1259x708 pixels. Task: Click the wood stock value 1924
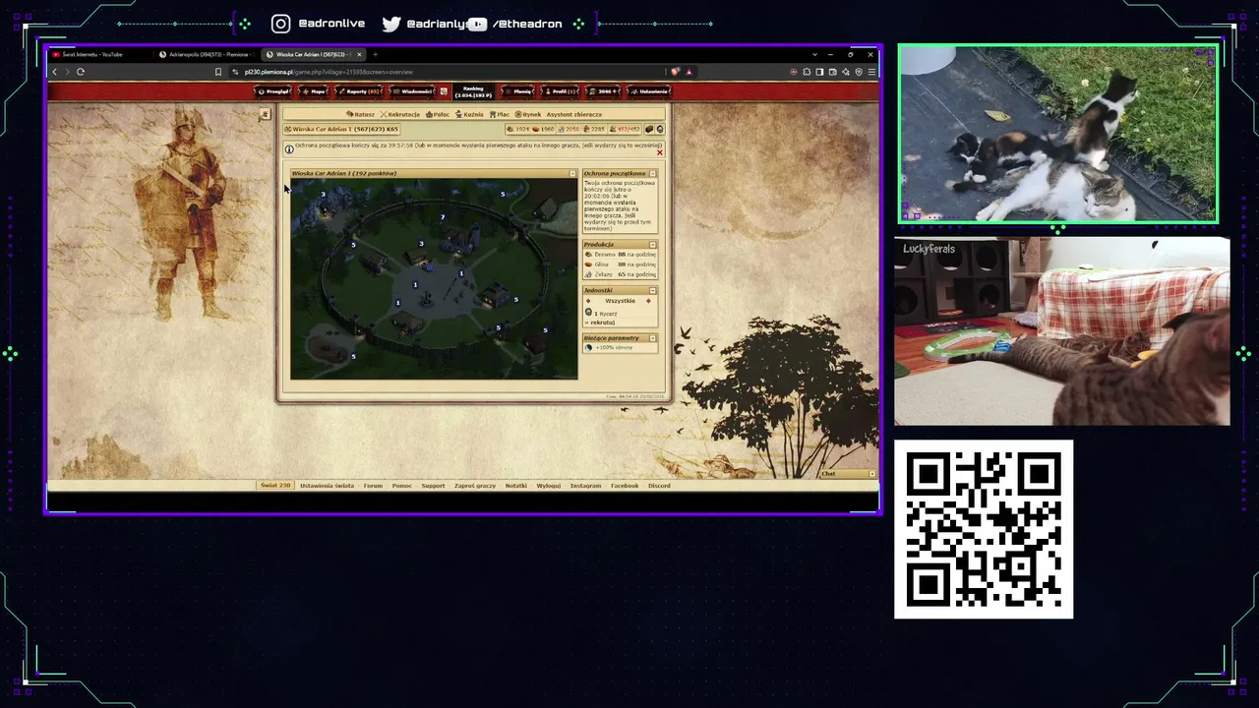pyautogui.click(x=522, y=130)
